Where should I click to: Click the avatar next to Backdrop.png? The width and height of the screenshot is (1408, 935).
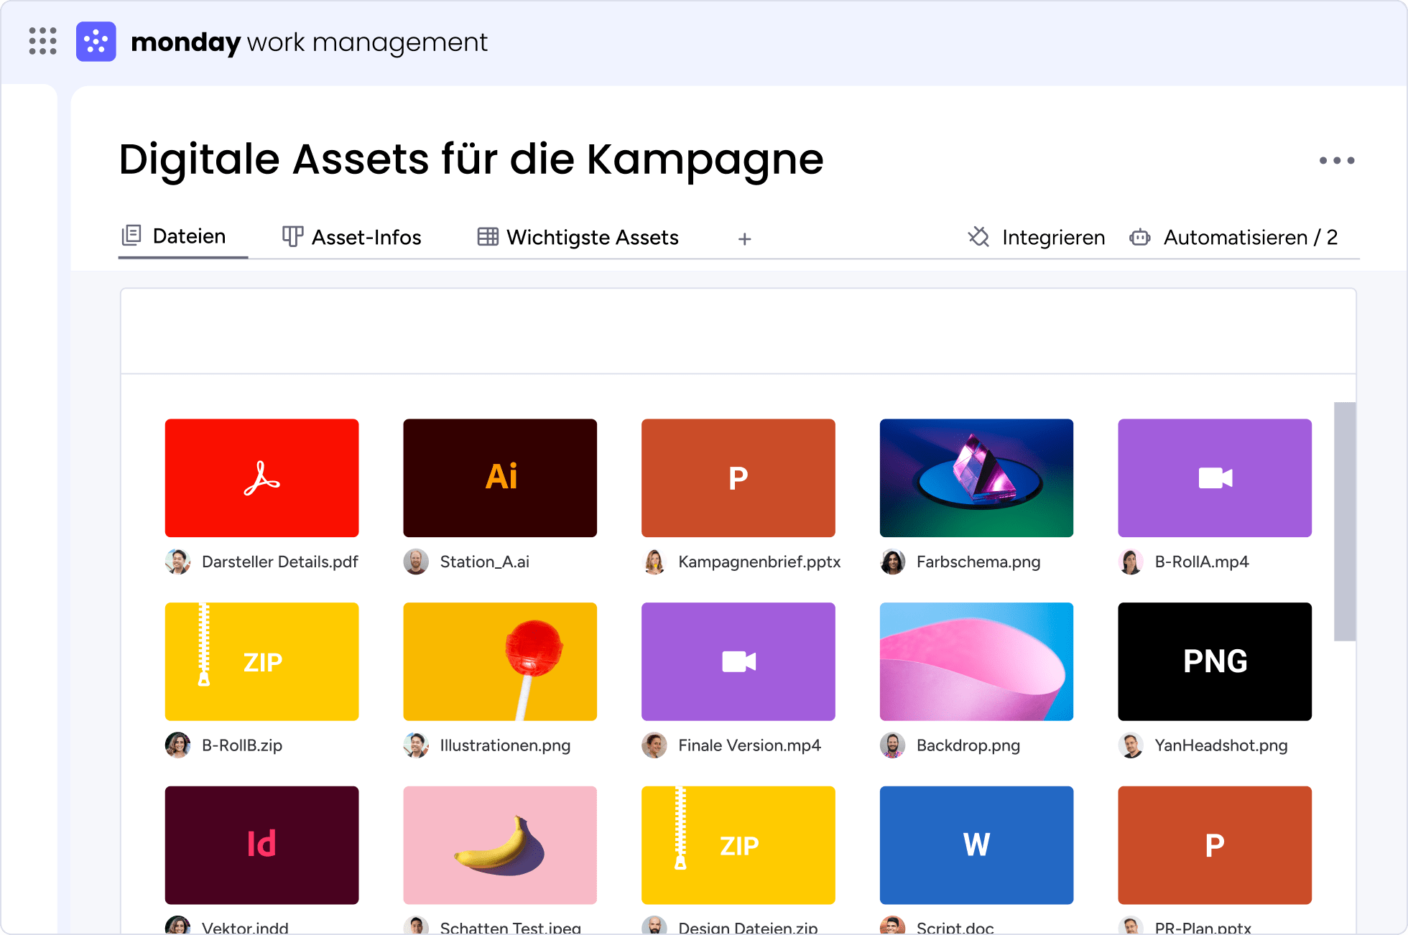[x=893, y=745]
